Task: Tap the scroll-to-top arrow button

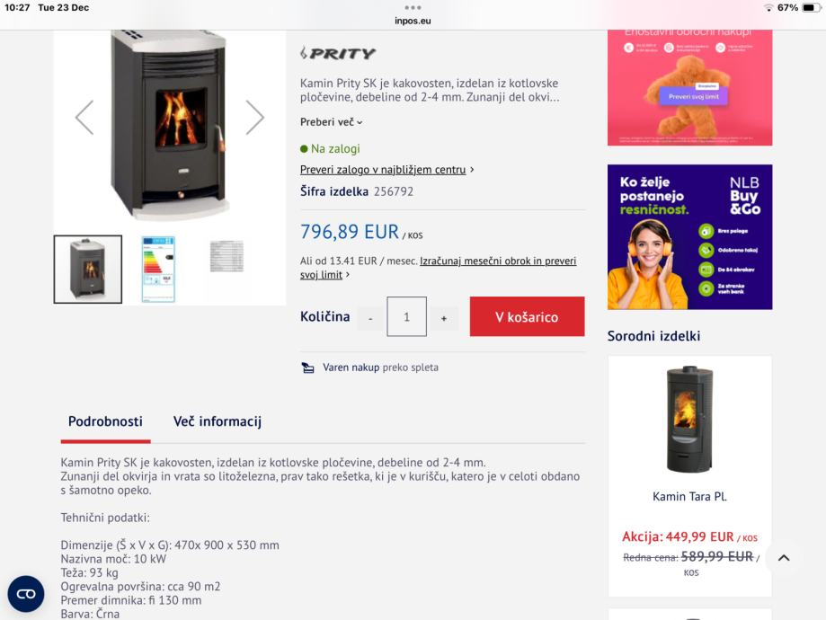Action: [783, 558]
